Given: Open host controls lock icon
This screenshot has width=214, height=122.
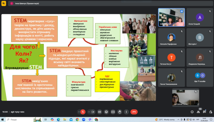Looking at the screenshot, I should 211,112.
